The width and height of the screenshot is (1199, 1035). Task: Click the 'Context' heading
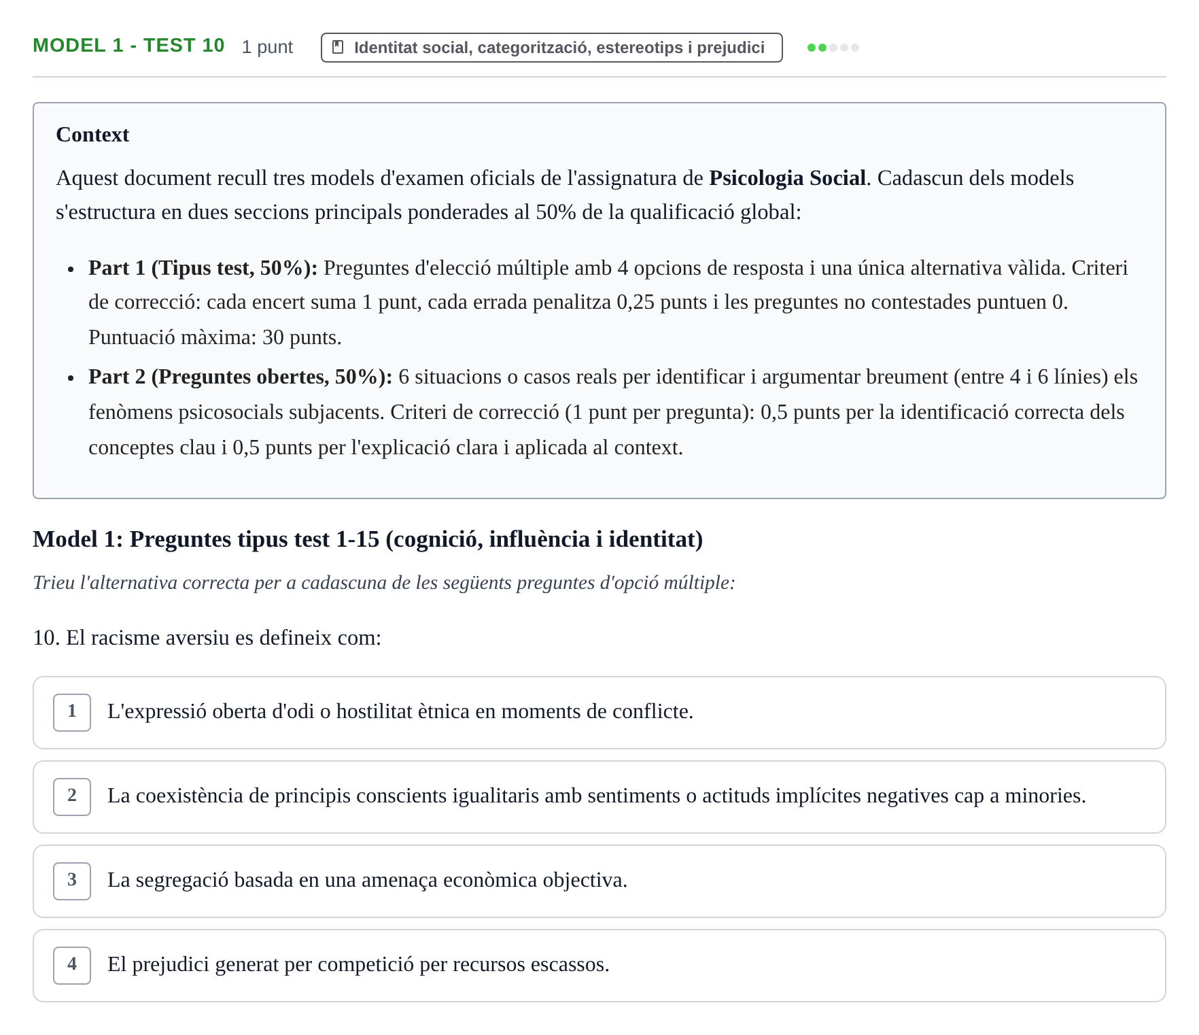(92, 135)
